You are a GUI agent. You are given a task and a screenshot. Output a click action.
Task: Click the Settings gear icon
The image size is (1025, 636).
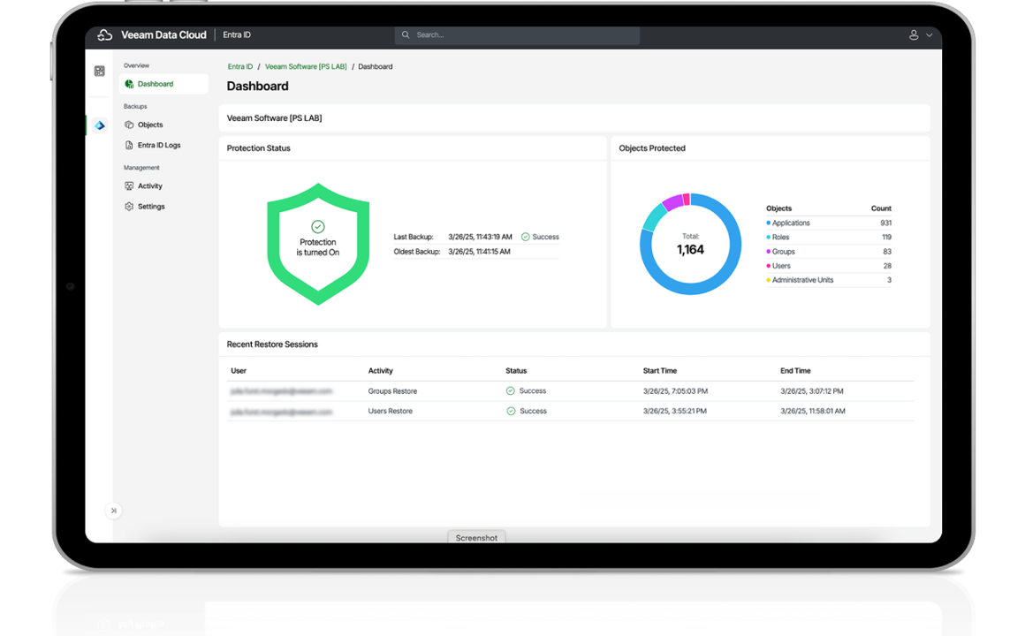click(x=129, y=207)
